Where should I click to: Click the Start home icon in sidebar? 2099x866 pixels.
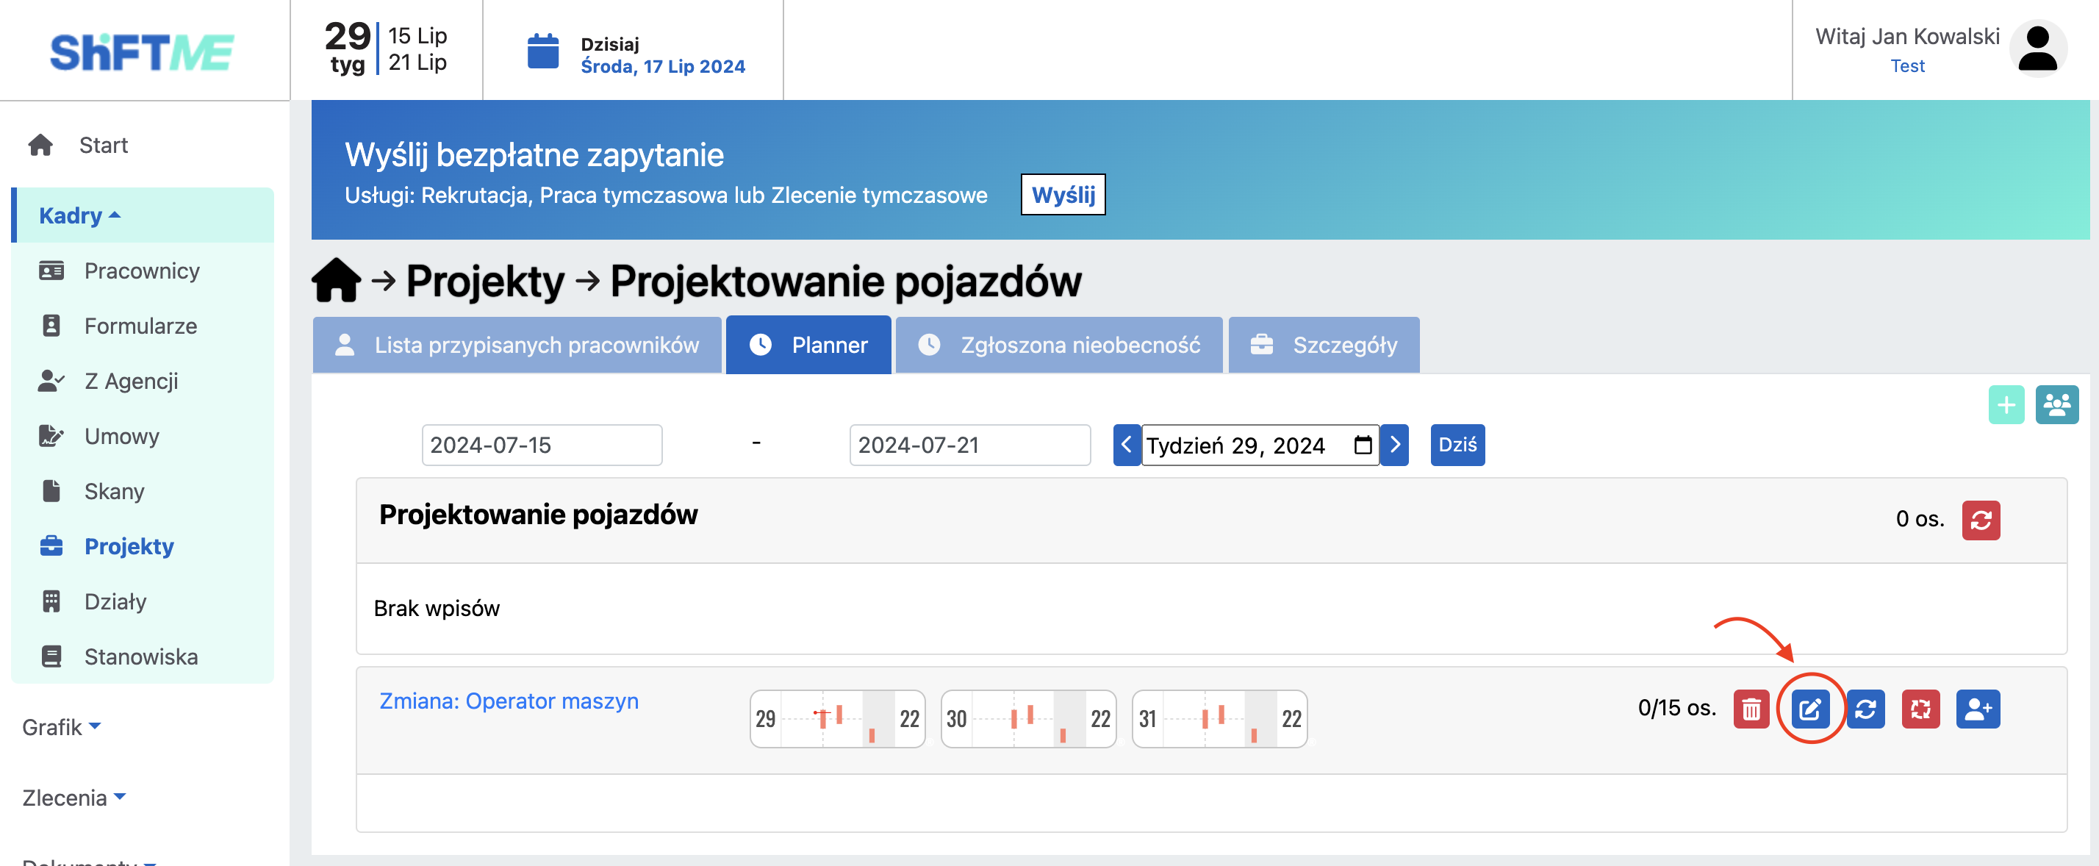coord(40,145)
